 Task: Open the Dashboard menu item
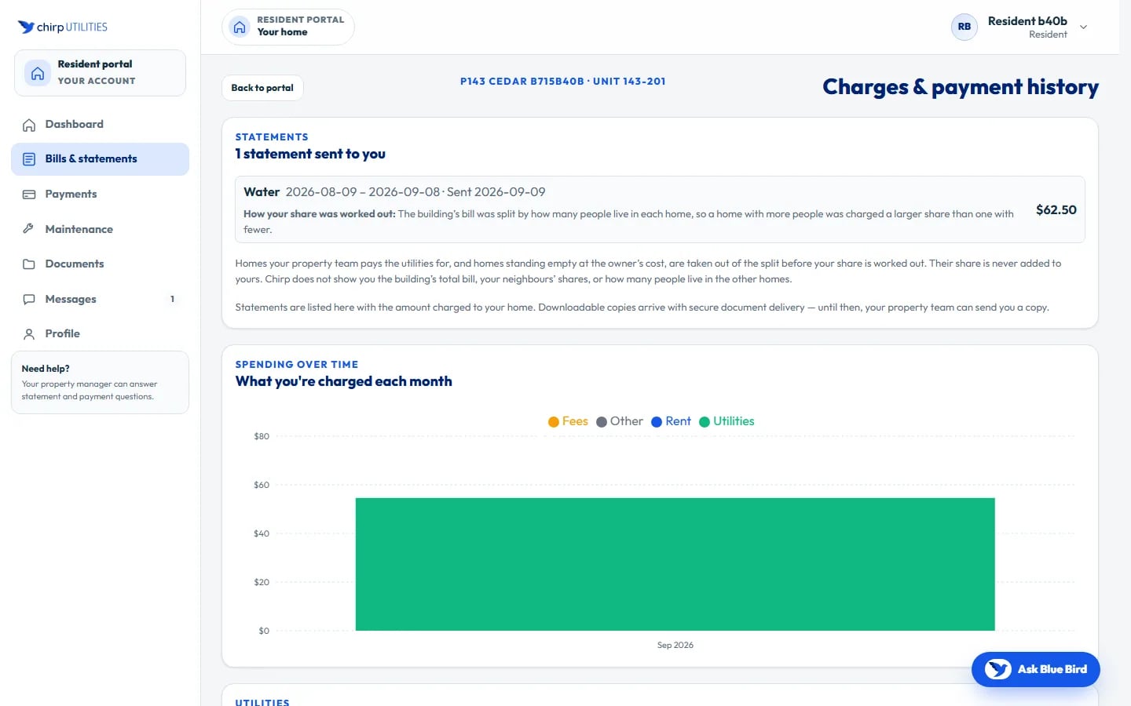point(100,124)
